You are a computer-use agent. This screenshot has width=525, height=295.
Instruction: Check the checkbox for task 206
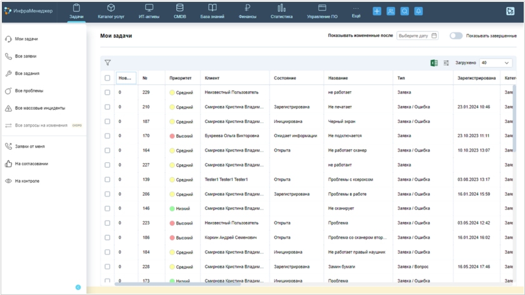coord(107,194)
